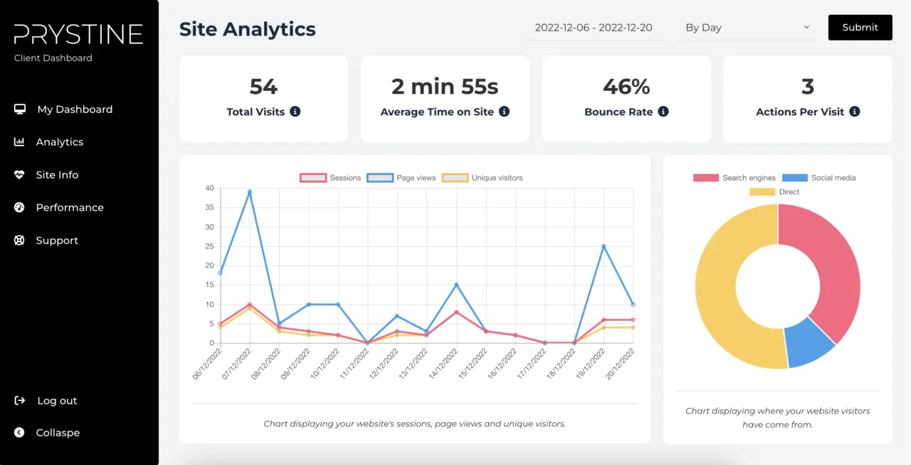Toggle the Page views series in the legend
Screen dimensions: 911x465
pos(401,178)
